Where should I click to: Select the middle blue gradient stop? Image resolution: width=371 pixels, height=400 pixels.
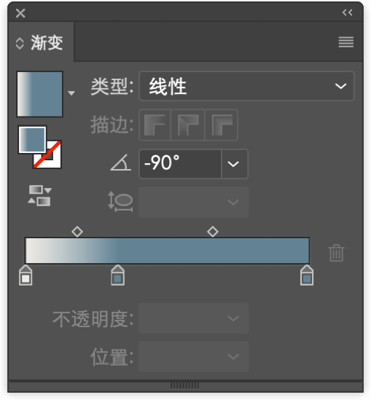point(117,275)
